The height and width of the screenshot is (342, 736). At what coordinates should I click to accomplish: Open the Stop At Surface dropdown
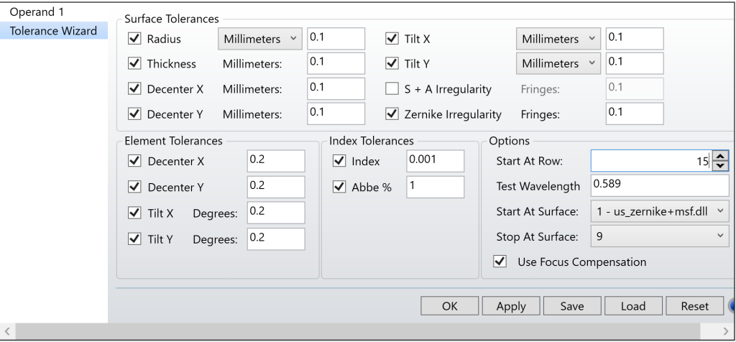659,236
